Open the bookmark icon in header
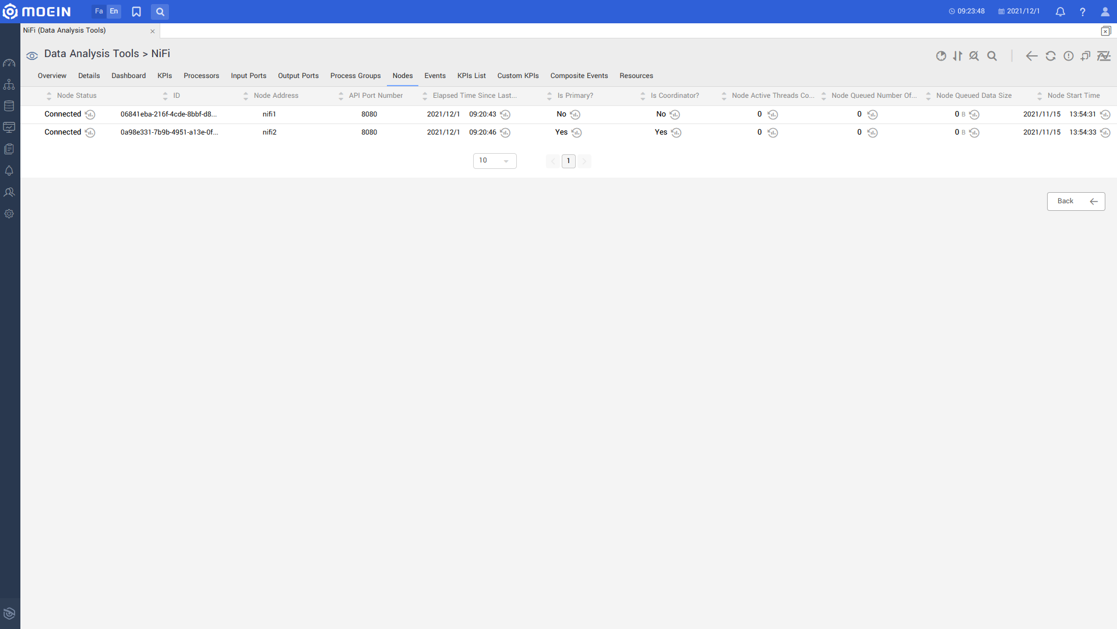 tap(136, 12)
